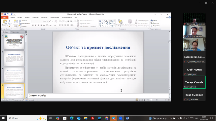Click the Arrange (Упорядочить) icon
This screenshot has height=121, width=216.
pyautogui.click(x=120, y=22)
